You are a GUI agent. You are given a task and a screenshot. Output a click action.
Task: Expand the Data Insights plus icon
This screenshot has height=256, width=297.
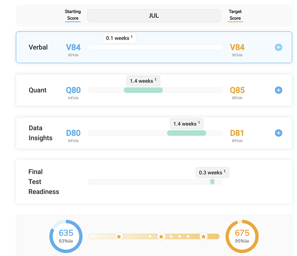tap(278, 133)
